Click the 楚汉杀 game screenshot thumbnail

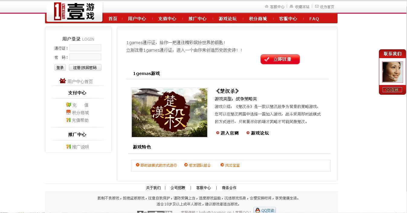[169, 113]
